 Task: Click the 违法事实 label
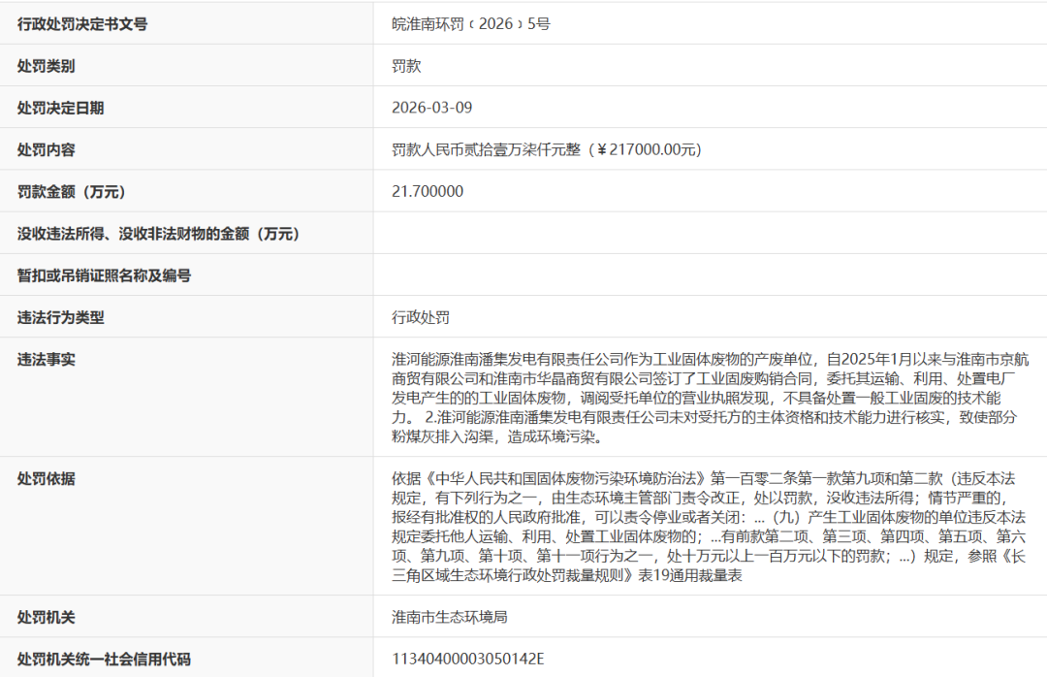[x=47, y=360]
